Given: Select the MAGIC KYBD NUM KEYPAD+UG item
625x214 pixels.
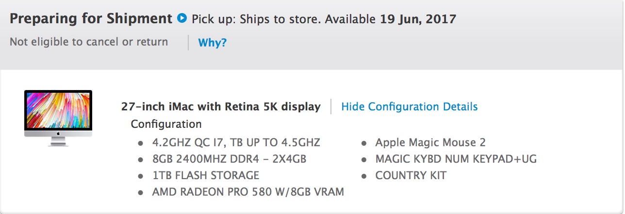Looking at the screenshot, I should tap(456, 159).
